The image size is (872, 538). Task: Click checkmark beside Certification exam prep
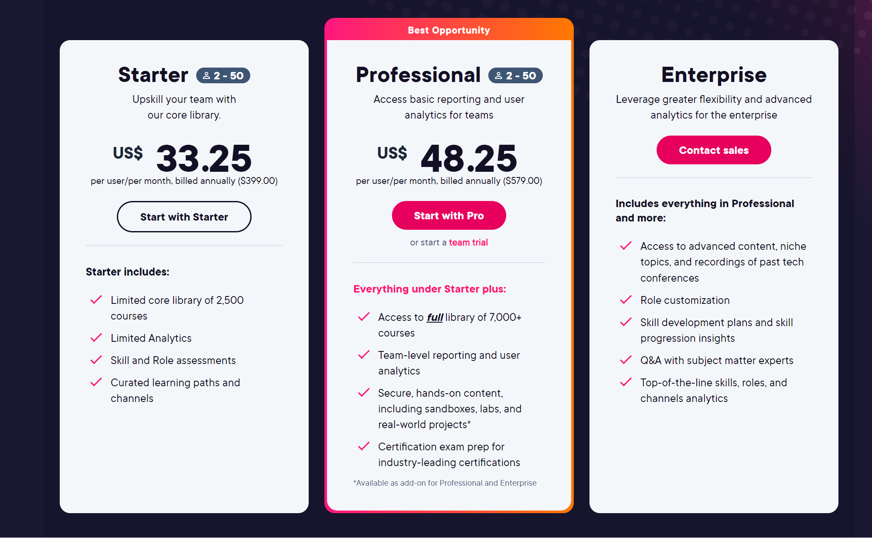point(364,446)
